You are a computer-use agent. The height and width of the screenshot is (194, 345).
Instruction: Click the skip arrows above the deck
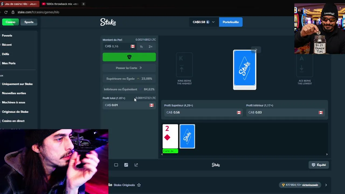click(256, 50)
